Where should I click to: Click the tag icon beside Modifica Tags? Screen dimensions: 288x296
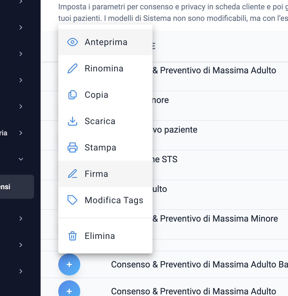tap(72, 200)
